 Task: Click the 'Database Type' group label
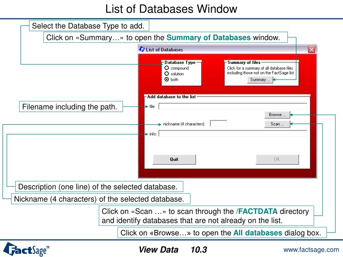[x=180, y=62]
